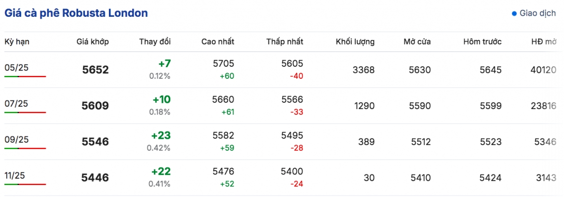Sort by Giá khớp column header
This screenshot has height=197, width=564.
coord(93,42)
